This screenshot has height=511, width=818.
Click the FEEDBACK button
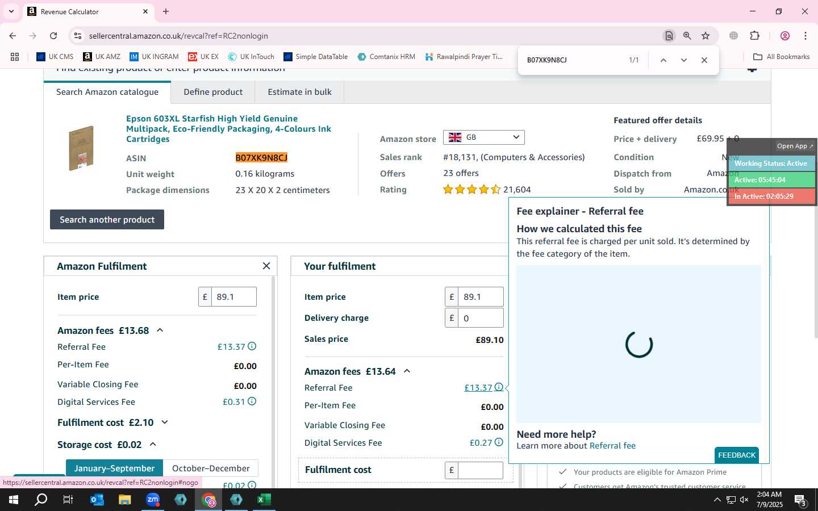pos(737,455)
